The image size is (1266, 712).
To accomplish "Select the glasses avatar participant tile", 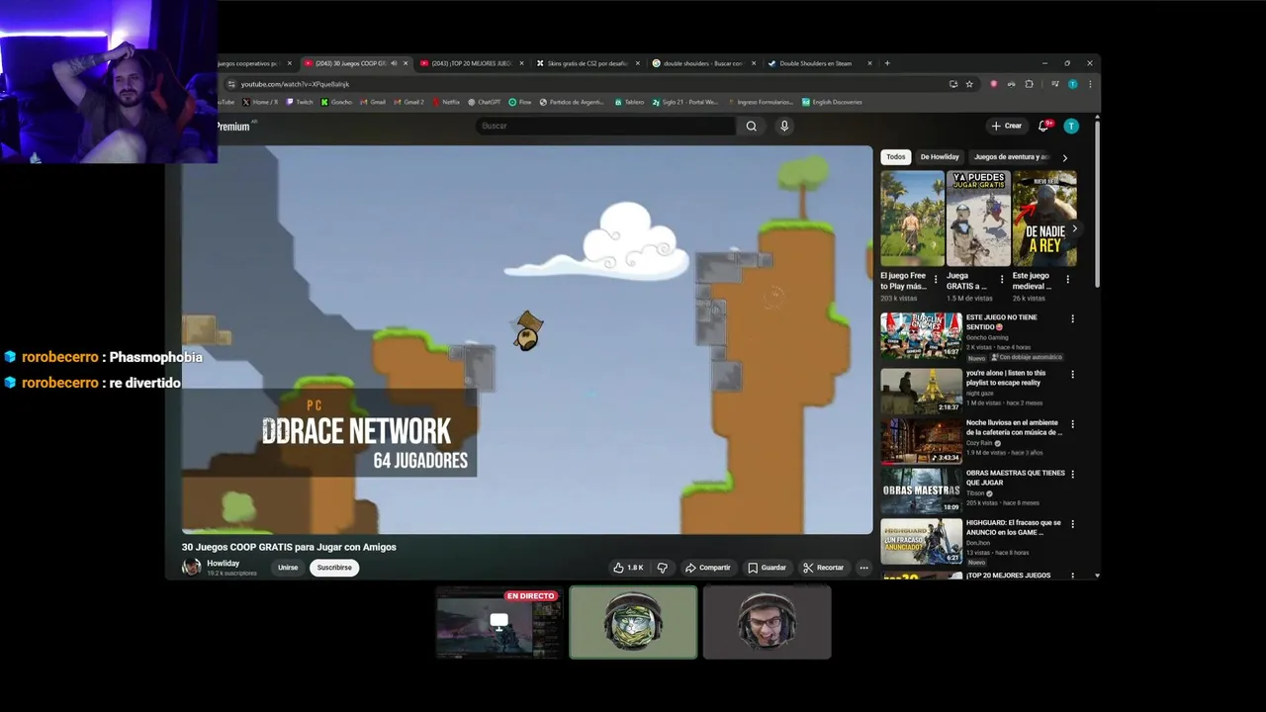I will click(767, 622).
